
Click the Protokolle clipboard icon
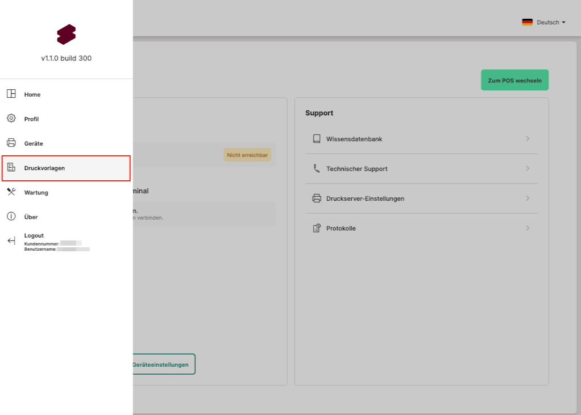[x=317, y=229]
